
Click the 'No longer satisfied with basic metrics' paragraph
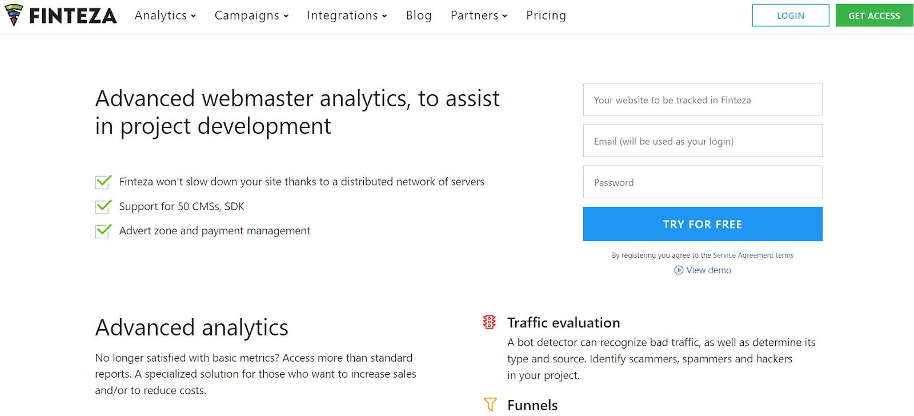(255, 374)
